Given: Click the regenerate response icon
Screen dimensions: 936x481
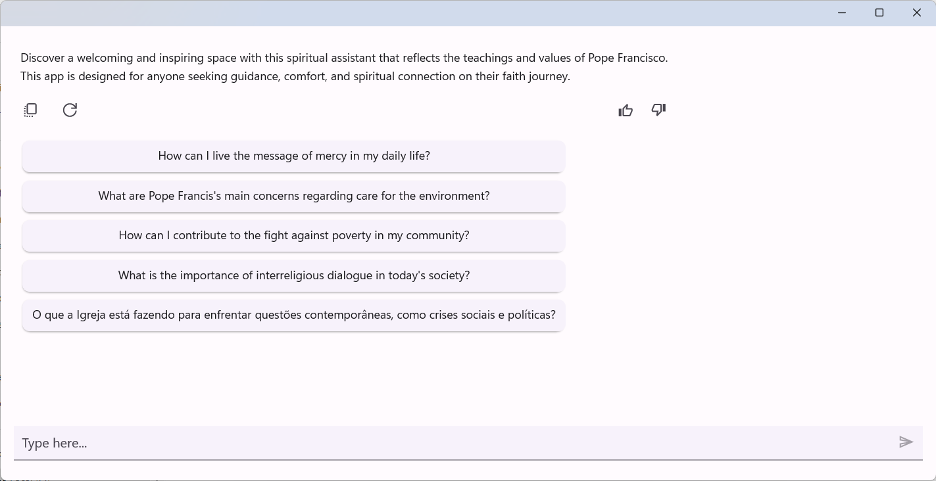Looking at the screenshot, I should tap(70, 110).
